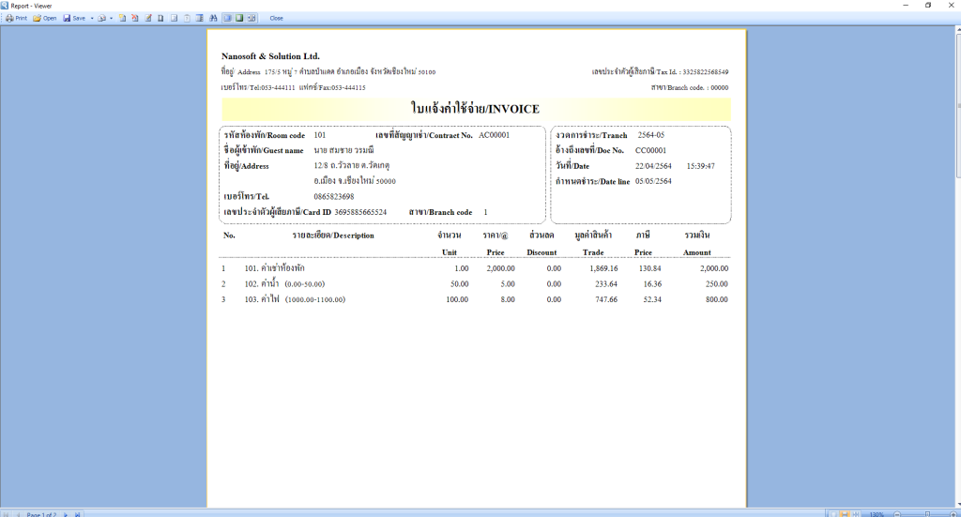Image resolution: width=961 pixels, height=517 pixels.
Task: Click the amount '250.00'
Action: click(x=716, y=284)
